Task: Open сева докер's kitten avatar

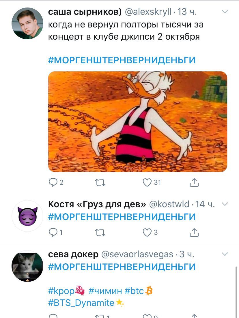Action: click(27, 266)
